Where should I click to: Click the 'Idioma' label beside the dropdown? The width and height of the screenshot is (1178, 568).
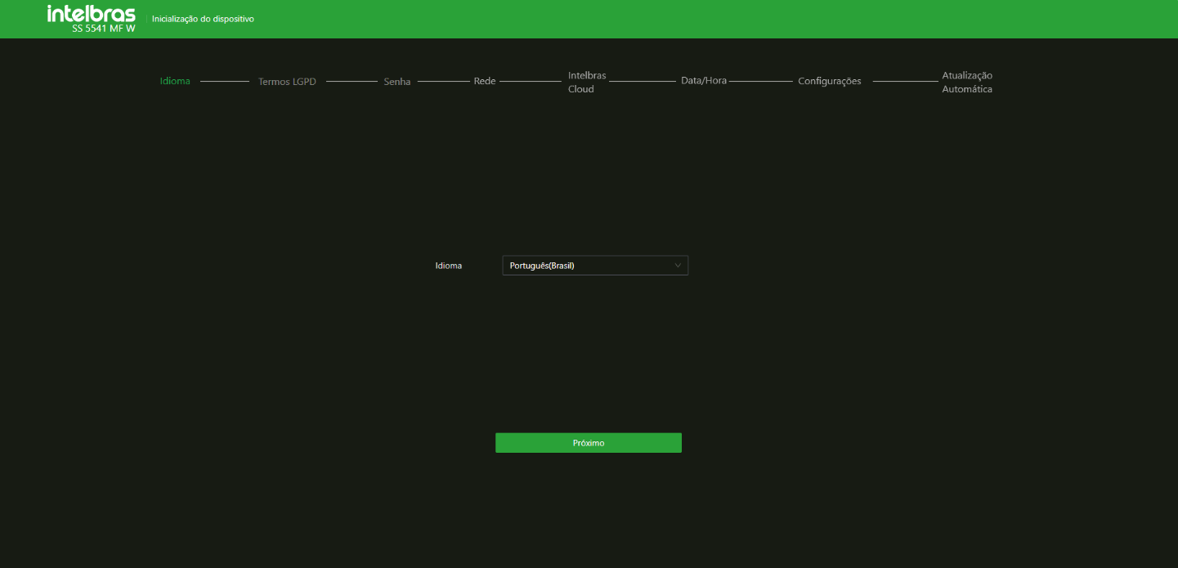click(449, 266)
